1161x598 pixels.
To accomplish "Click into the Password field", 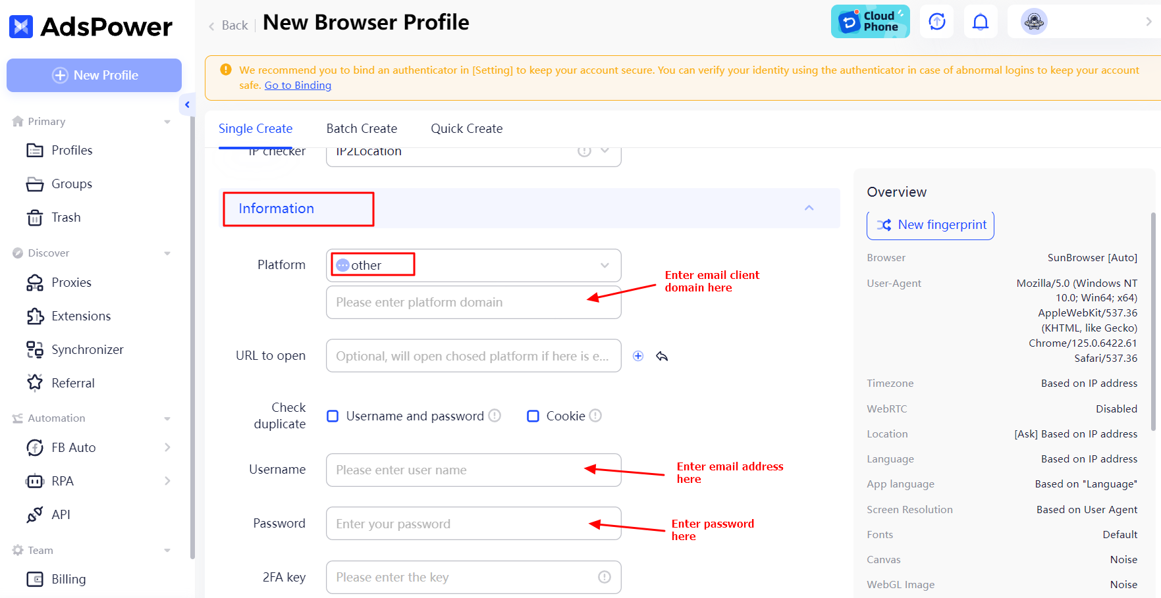I will (x=473, y=524).
